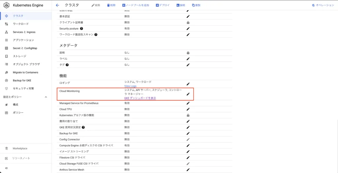Click デプロイ button in toolbar
This screenshot has height=173, width=338.
[x=163, y=5]
